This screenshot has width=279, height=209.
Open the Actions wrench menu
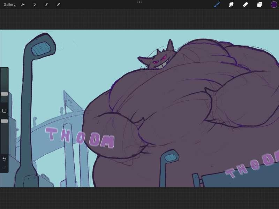(23, 5)
